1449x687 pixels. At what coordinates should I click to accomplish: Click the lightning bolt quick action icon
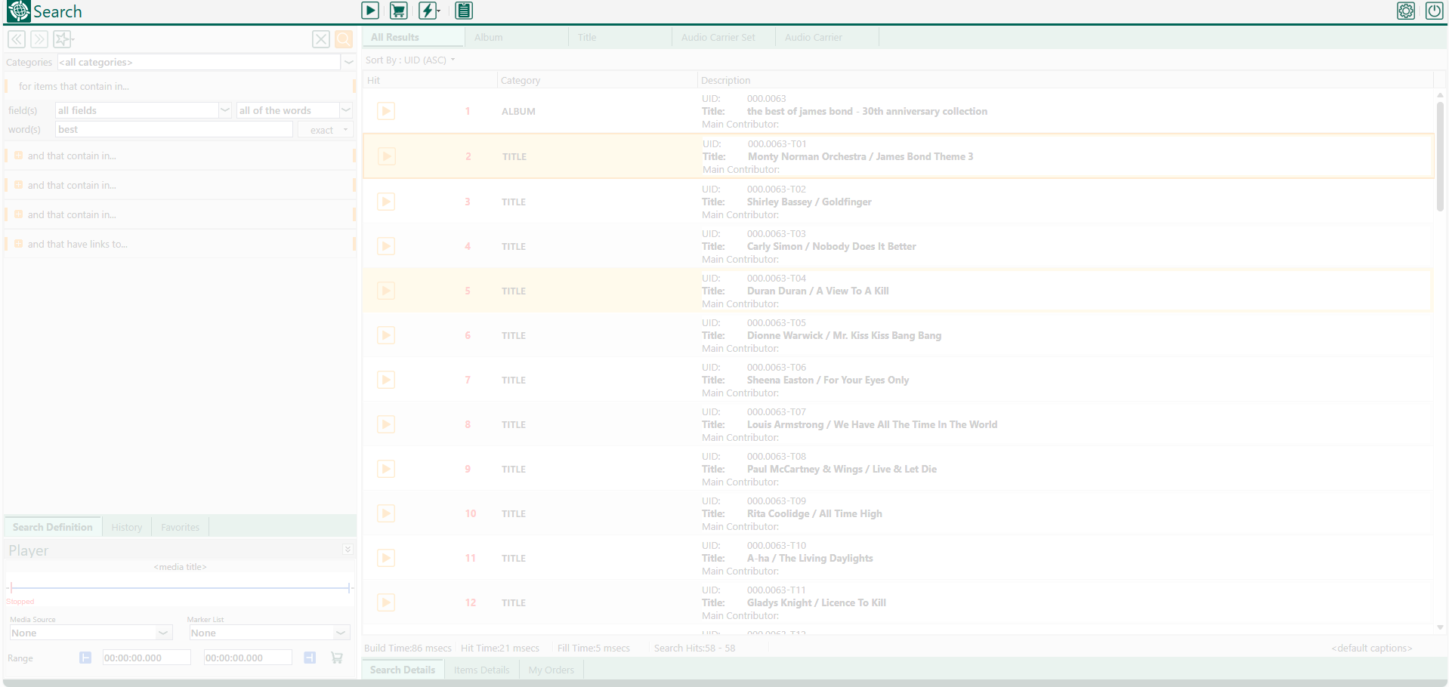(428, 11)
